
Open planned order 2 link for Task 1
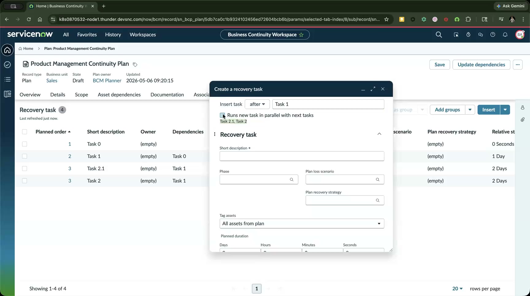tap(70, 156)
